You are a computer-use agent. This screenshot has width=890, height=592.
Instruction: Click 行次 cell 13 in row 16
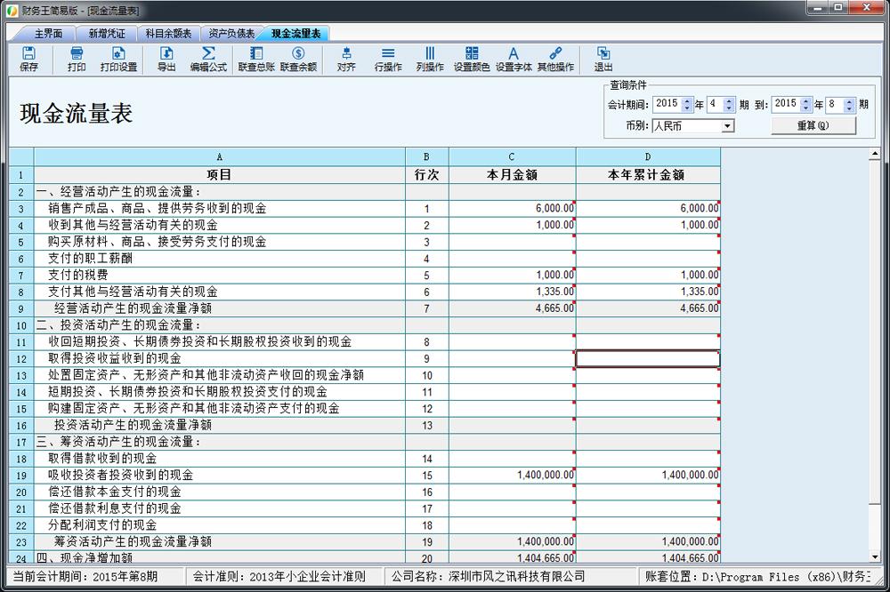pyautogui.click(x=427, y=425)
